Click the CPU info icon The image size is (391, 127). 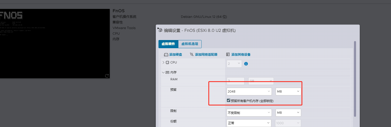click(246, 64)
